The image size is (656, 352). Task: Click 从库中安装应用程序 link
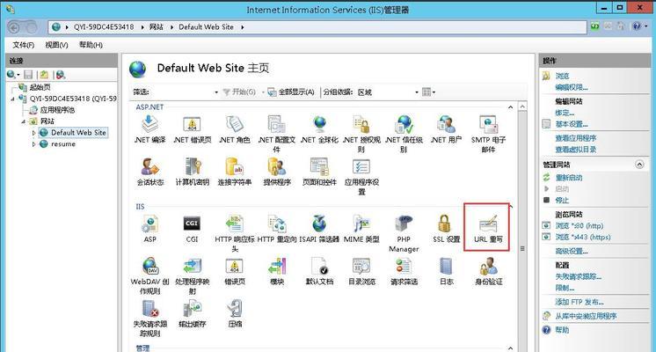(x=586, y=316)
